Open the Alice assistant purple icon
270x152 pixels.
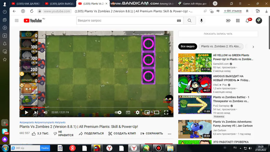pos(4,139)
